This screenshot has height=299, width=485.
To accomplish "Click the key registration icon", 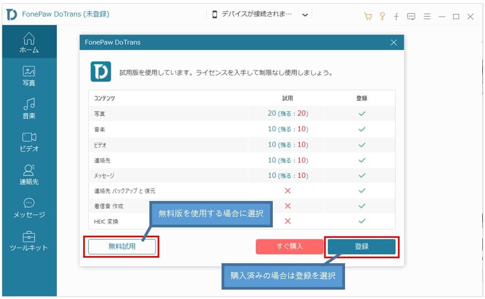I will 382,16.
